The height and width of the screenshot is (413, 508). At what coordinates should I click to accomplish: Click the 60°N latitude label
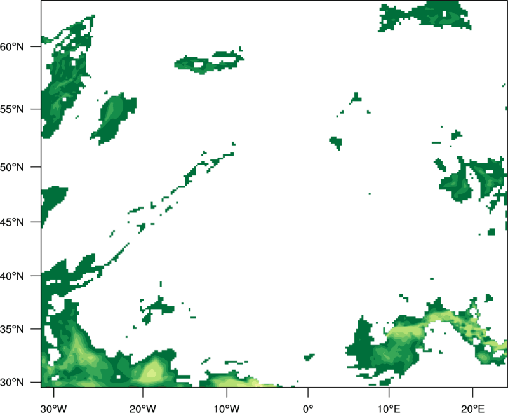pyautogui.click(x=12, y=46)
